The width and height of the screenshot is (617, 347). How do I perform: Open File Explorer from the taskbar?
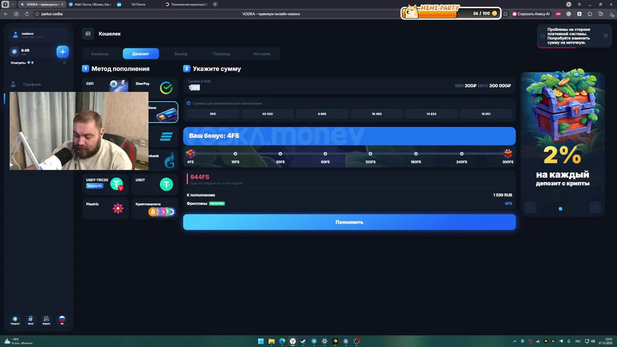point(271,341)
